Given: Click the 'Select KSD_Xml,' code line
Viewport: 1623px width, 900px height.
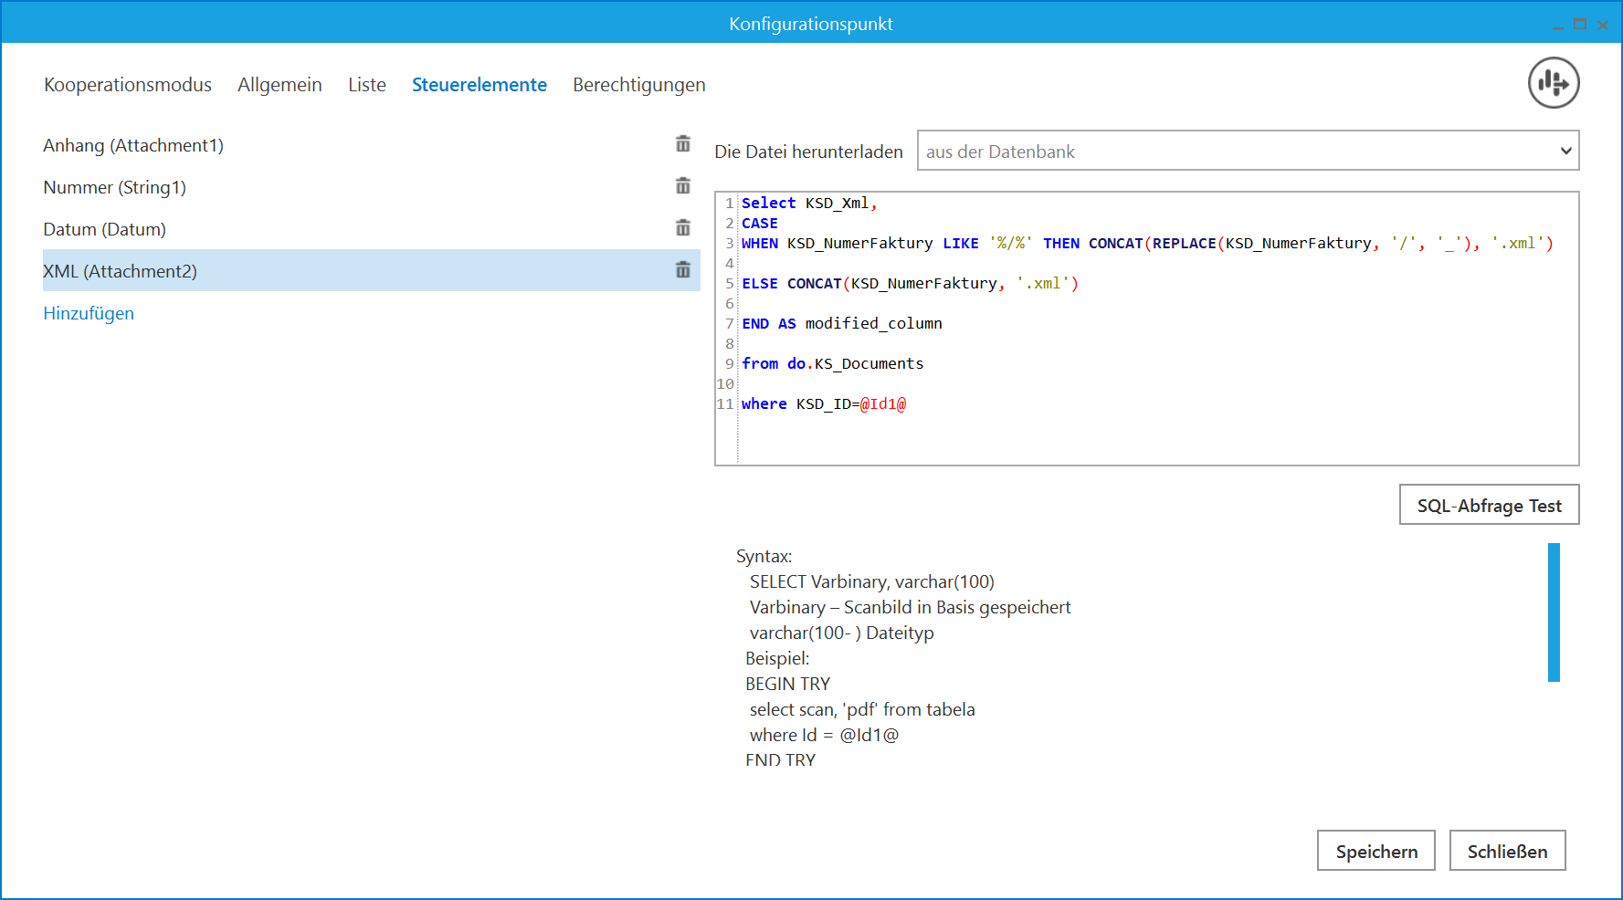Looking at the screenshot, I should [x=809, y=203].
